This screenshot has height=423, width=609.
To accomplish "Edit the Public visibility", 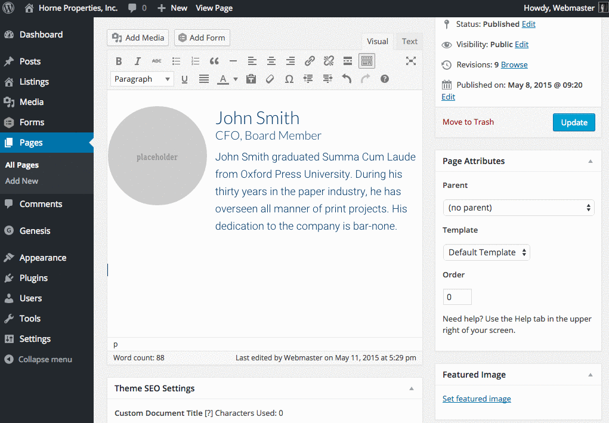I will pos(521,44).
